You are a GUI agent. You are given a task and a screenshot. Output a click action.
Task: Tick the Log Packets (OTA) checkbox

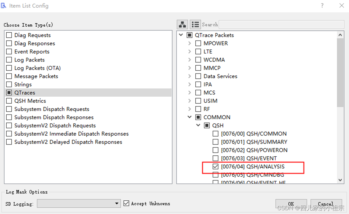pos(9,68)
